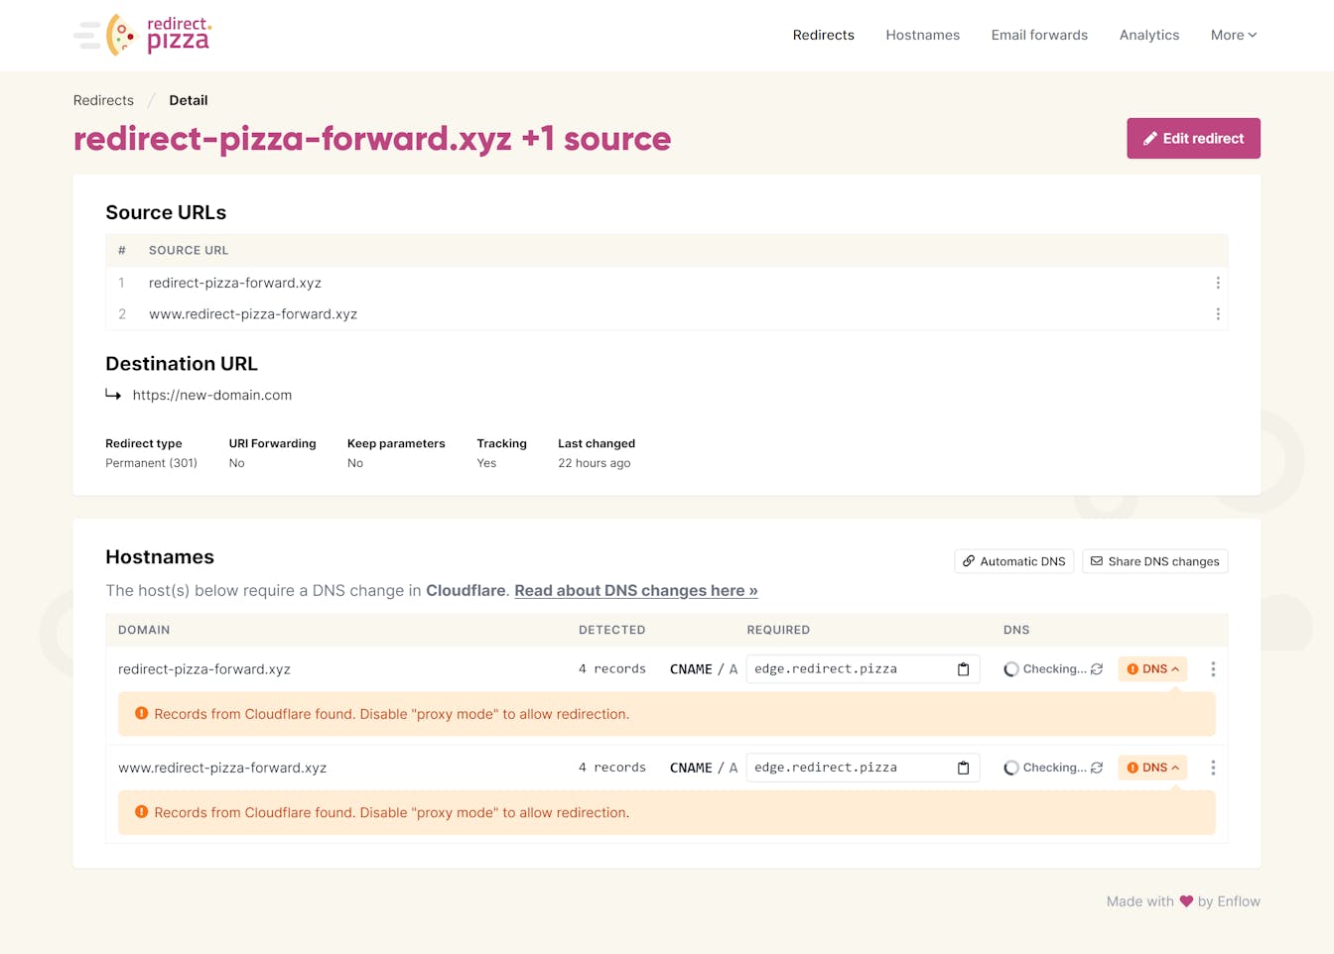1334x954 pixels.
Task: Collapse DNS warning for redirect-pizza-forward.xyz
Action: 1152,669
